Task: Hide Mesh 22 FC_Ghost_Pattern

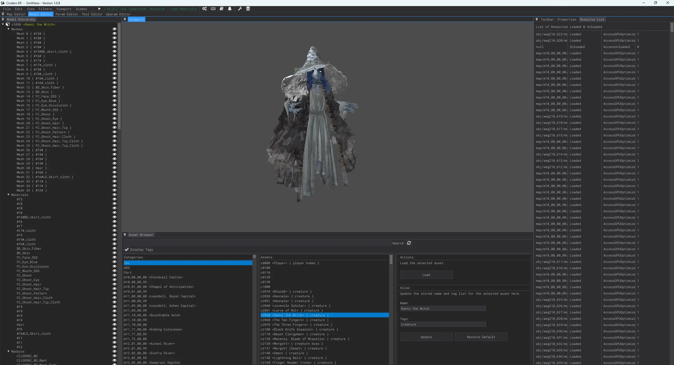Action: tap(114, 132)
